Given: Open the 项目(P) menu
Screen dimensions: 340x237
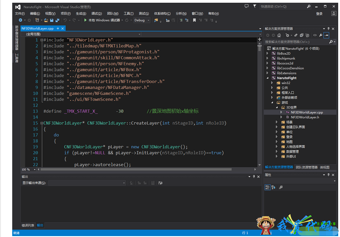Looking at the screenshot, I should click(66, 14).
